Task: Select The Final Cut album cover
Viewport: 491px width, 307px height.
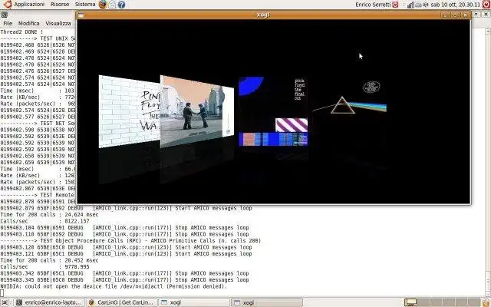Action: (x=273, y=111)
